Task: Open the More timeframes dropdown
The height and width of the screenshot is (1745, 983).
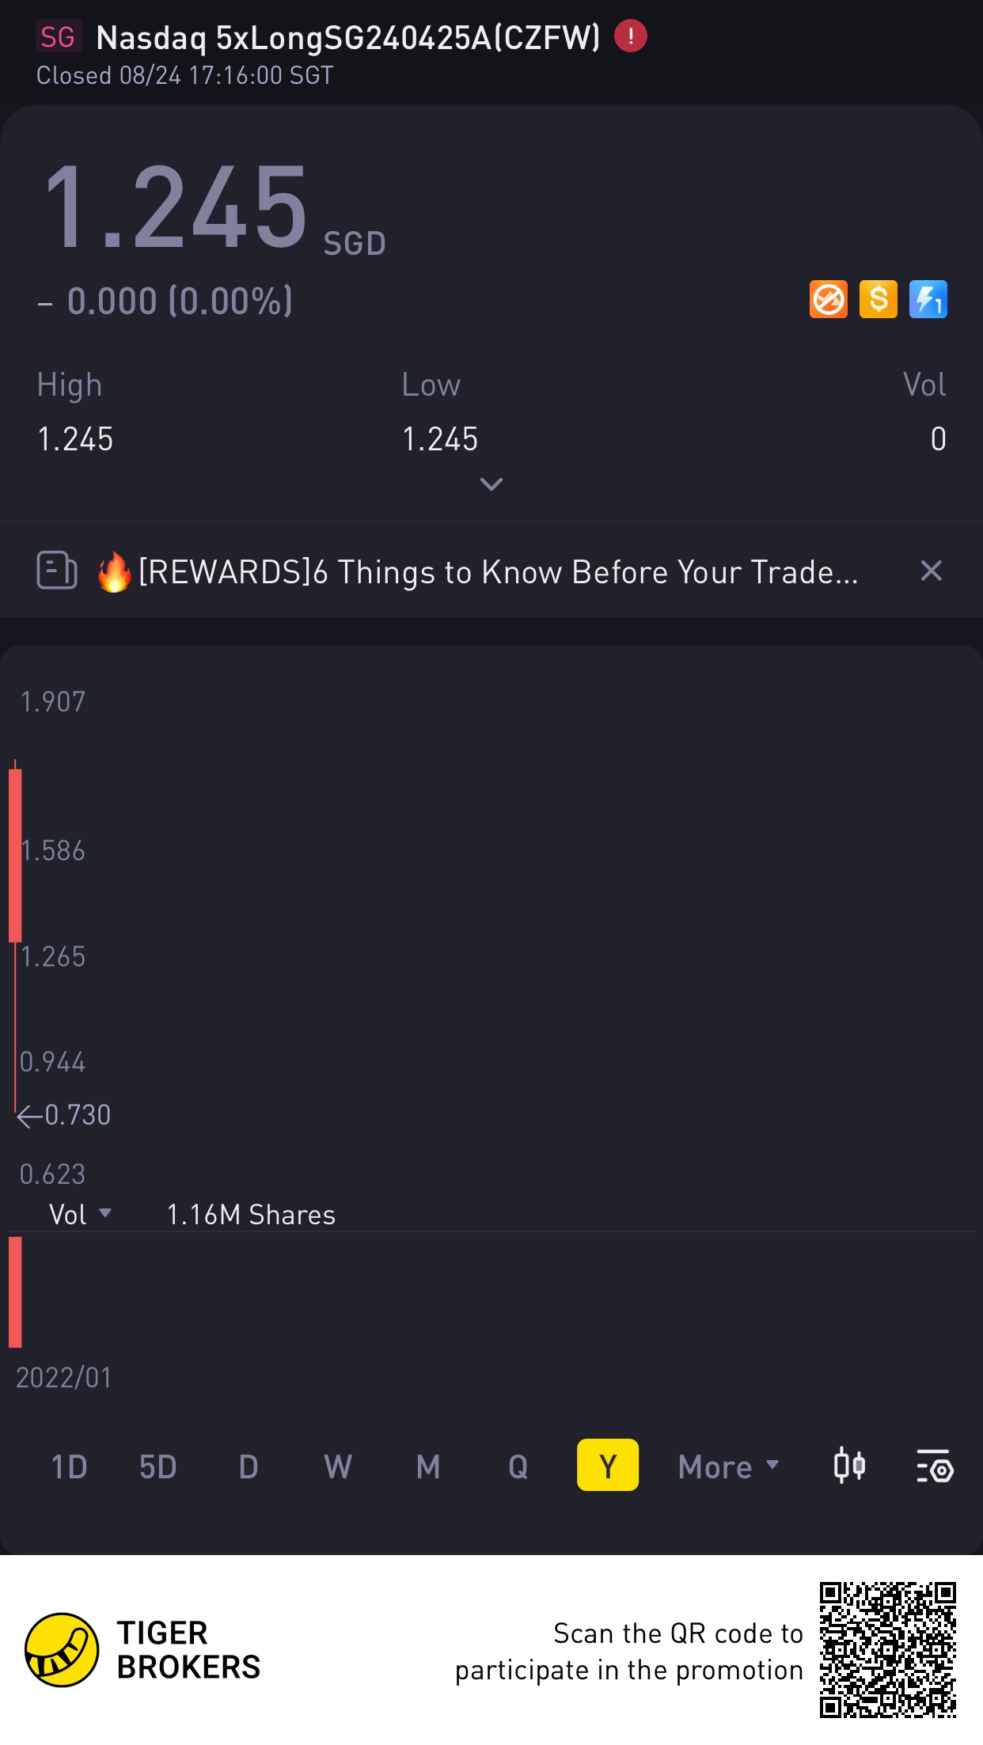Action: (x=728, y=1466)
